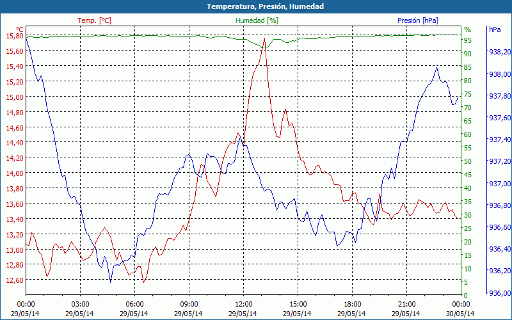This screenshot has height=320, width=512.
Task: Click the '°C' unit label on temperature axis
Action: click(x=20, y=29)
